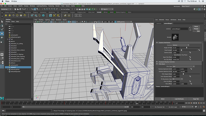Click the Arnold cube volume shelf icon

[x=43, y=15]
